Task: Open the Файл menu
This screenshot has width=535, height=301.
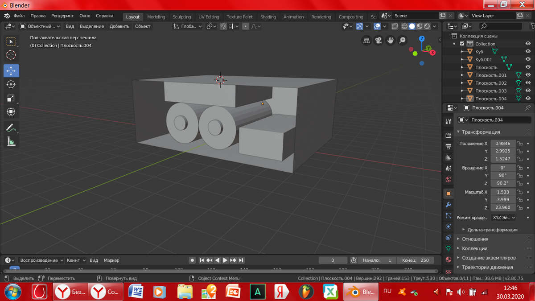Action: 19,16
